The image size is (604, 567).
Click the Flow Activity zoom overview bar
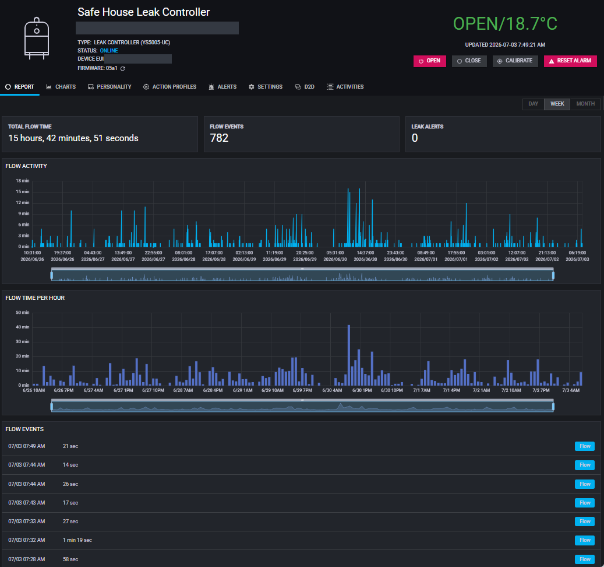click(302, 275)
